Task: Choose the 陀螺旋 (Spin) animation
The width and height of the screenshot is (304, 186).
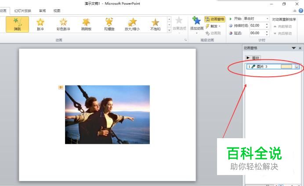Action: tap(109, 24)
